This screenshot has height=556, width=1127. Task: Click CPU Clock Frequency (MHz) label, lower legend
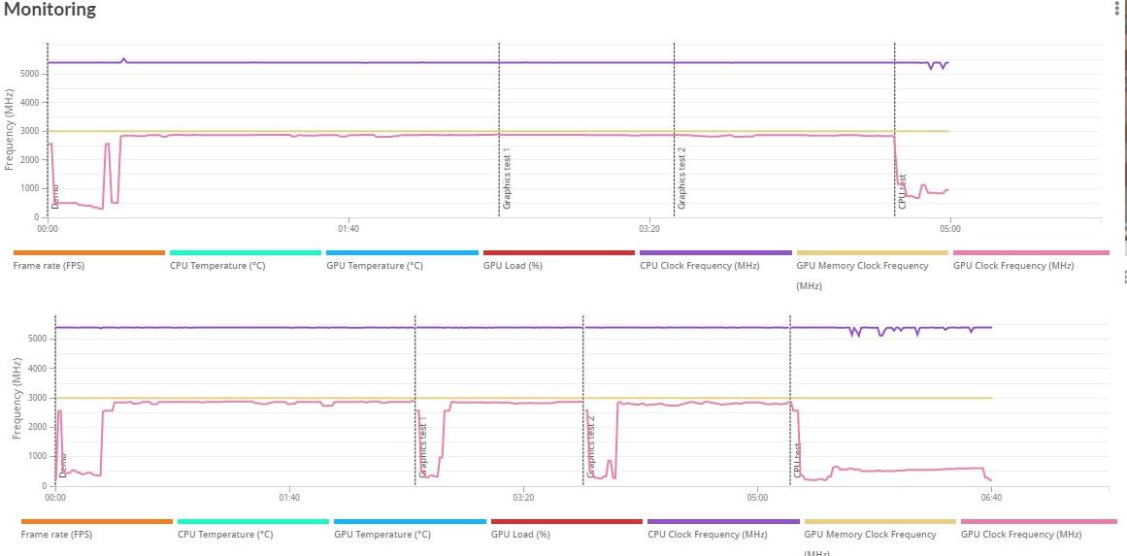tap(708, 535)
